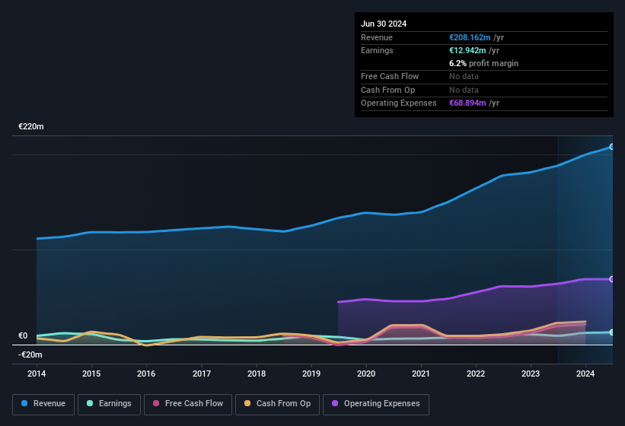Viewport: 625px width, 426px height.
Task: Click the 2014 x-axis year label
Action: coord(37,374)
